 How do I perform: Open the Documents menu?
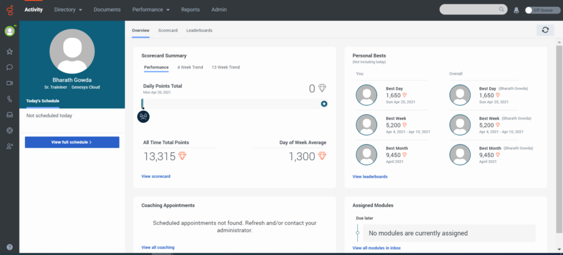tap(107, 9)
